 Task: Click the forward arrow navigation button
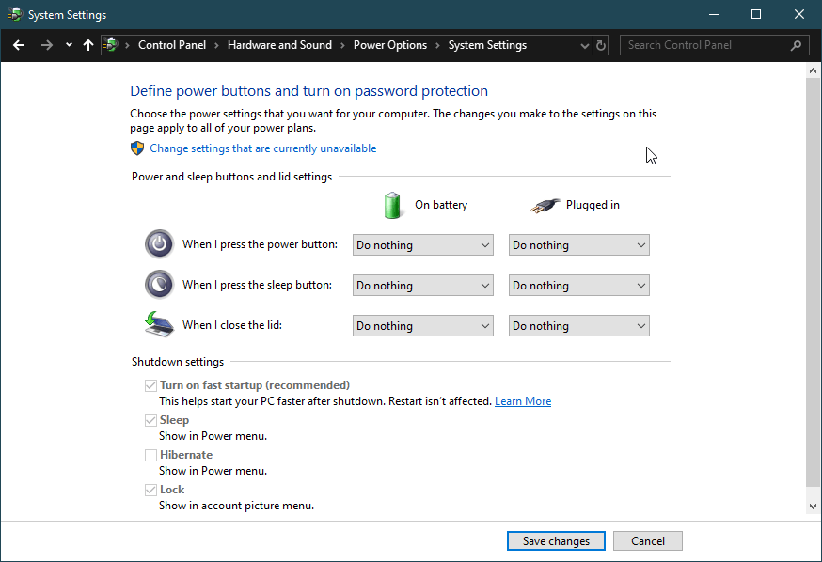pyautogui.click(x=47, y=45)
